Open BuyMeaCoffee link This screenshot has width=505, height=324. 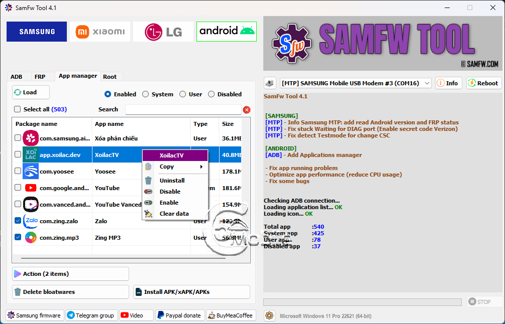(x=231, y=315)
